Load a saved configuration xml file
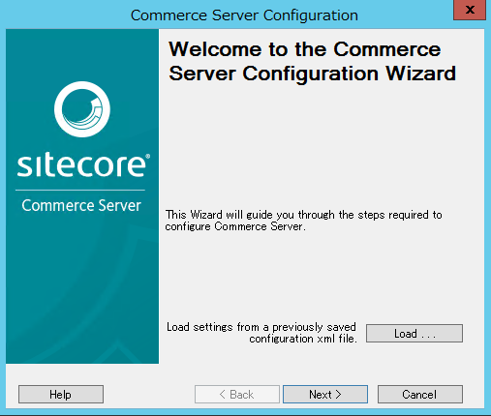 pyautogui.click(x=414, y=333)
